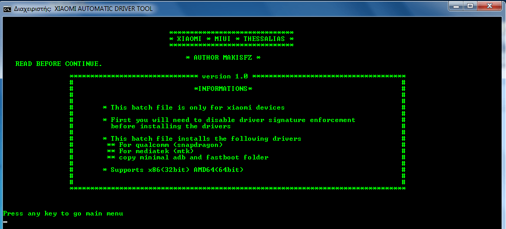Click the 'AUTHOR MAKISFZ' line
This screenshot has width=506, height=229.
click(223, 58)
